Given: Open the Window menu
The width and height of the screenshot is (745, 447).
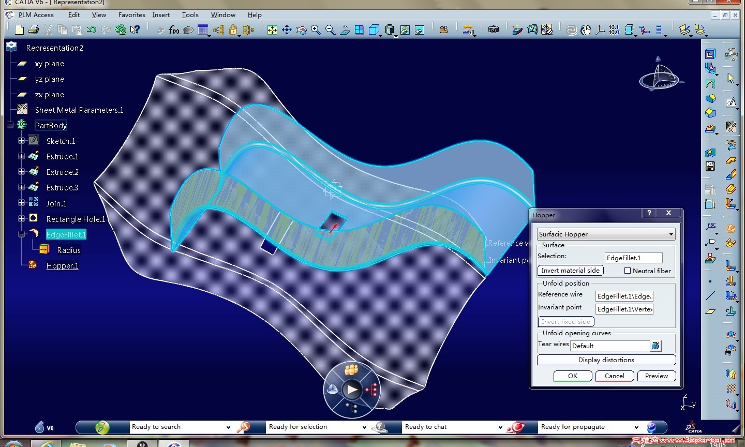Looking at the screenshot, I should (223, 15).
